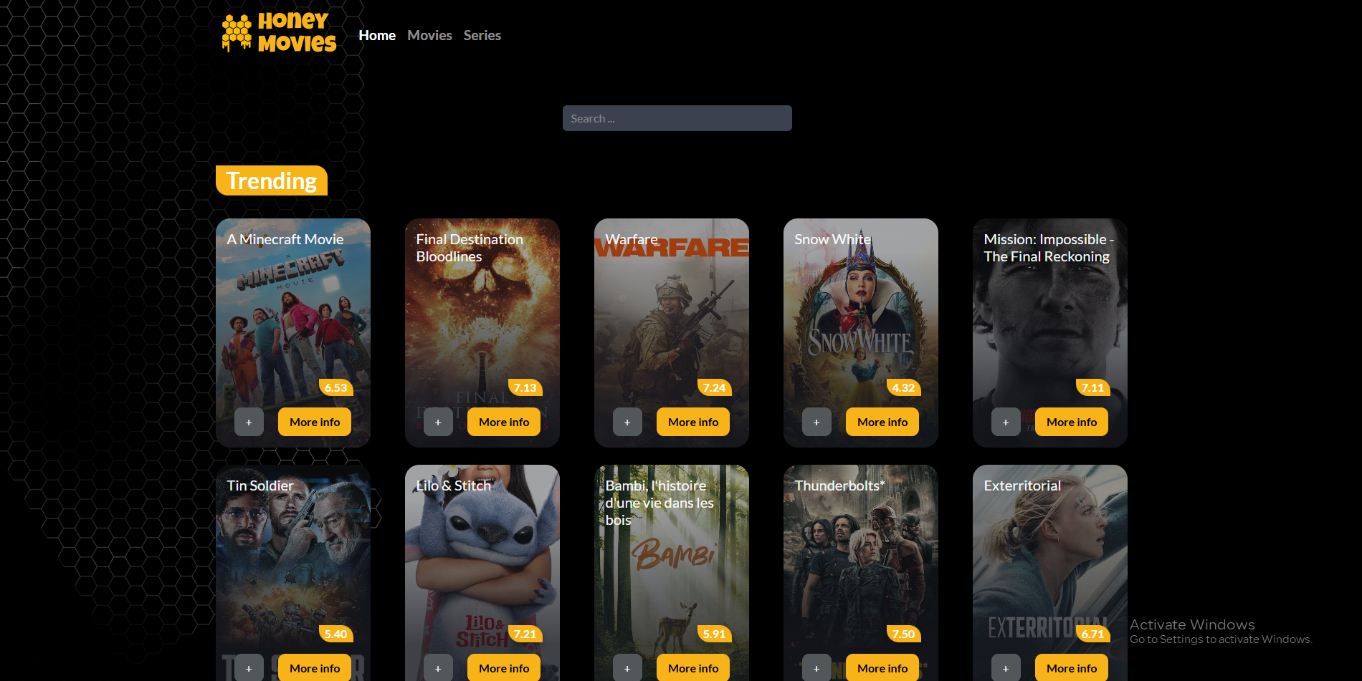Image resolution: width=1362 pixels, height=681 pixels.
Task: View More info for Thunderbolts*
Action: click(882, 667)
